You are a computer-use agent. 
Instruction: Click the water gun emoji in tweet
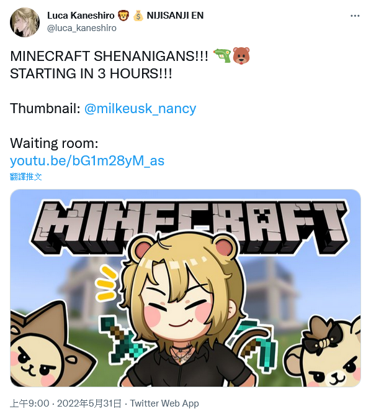(x=223, y=55)
